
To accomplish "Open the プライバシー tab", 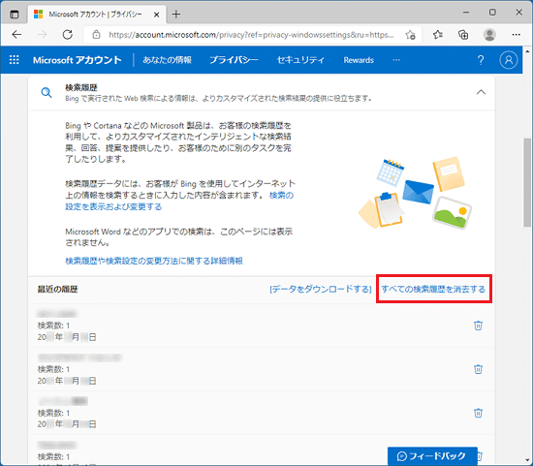I will (234, 60).
